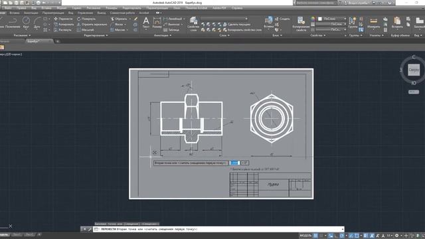Click the Вставка (Insert block) icon
Image resolution: width=425 pixels, height=239 pixels.
[x=268, y=22]
